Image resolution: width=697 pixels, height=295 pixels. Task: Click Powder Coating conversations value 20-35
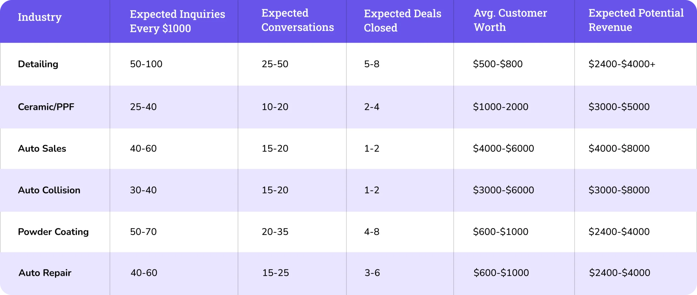click(x=275, y=232)
